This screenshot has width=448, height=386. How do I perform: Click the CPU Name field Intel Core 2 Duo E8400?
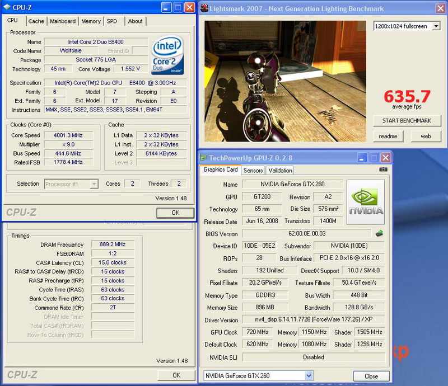(96, 42)
